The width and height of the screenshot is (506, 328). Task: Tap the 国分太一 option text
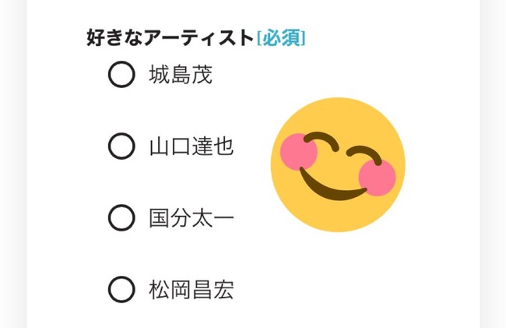[x=191, y=218]
